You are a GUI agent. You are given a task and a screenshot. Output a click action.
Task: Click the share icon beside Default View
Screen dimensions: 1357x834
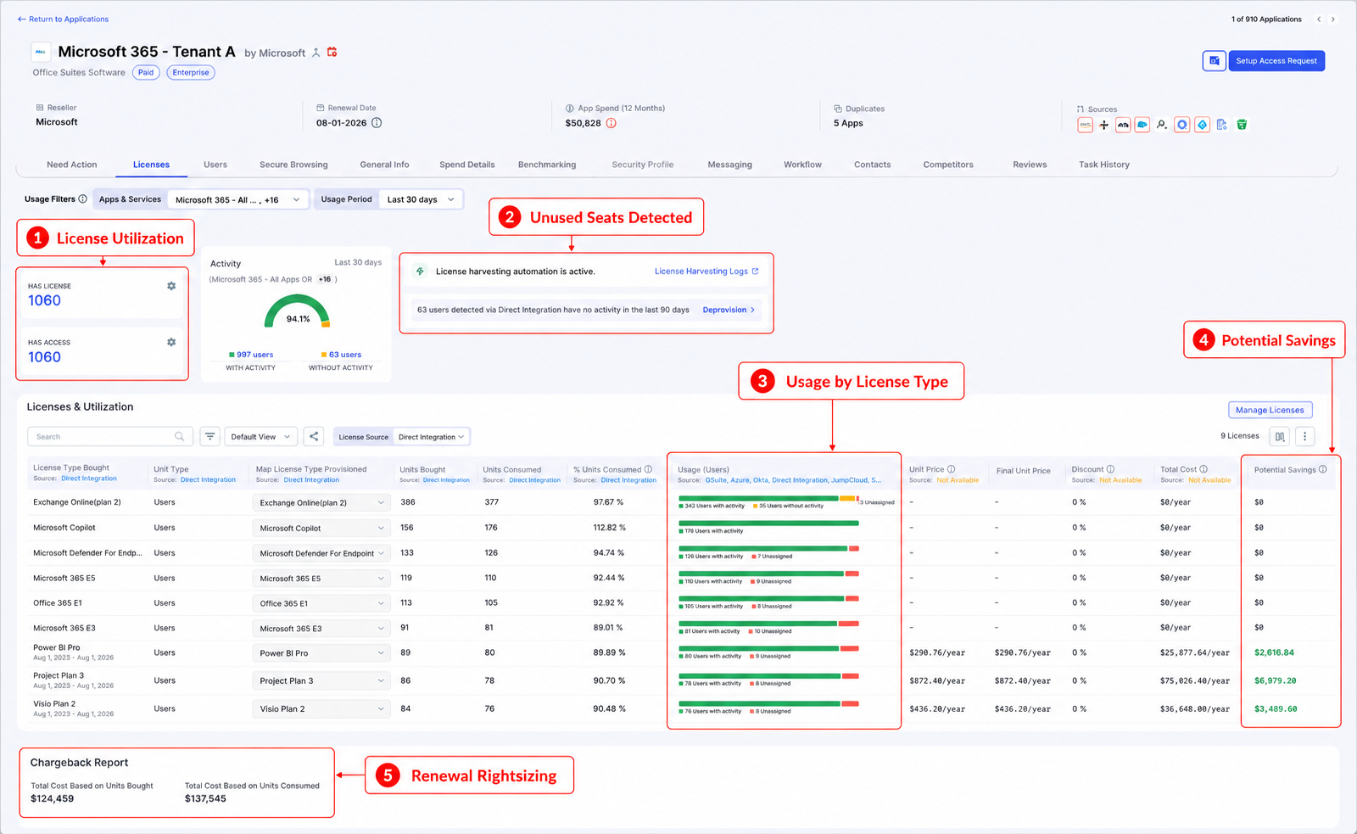coord(314,436)
